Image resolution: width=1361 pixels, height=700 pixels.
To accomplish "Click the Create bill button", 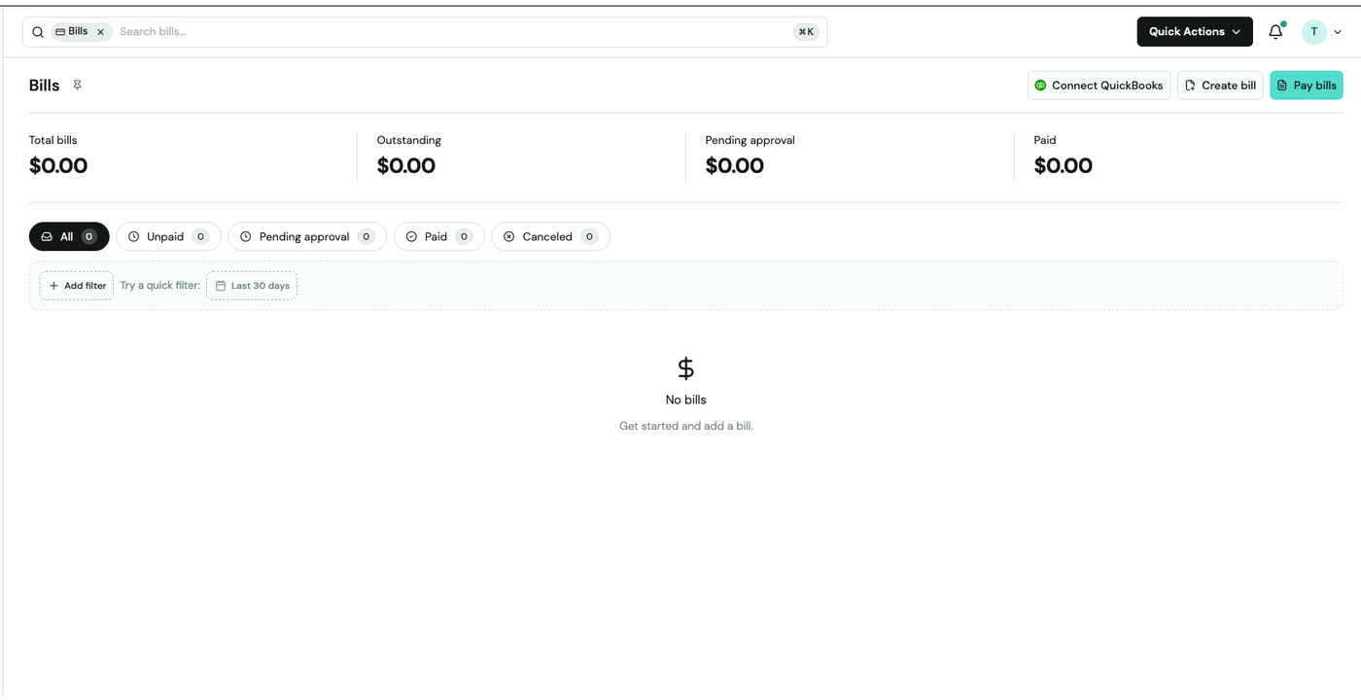I will pos(1220,86).
